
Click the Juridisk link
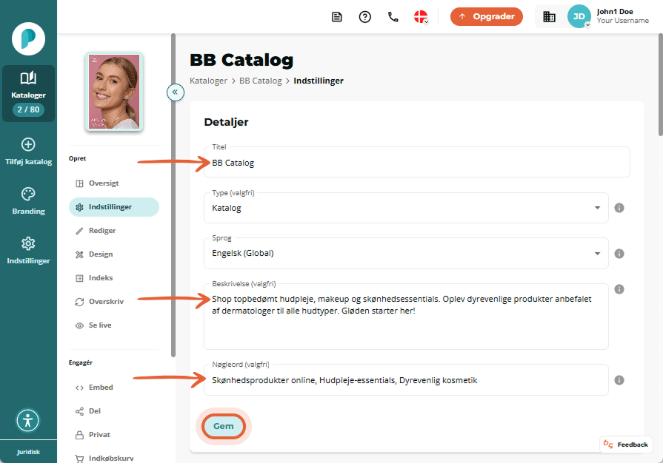(x=28, y=452)
